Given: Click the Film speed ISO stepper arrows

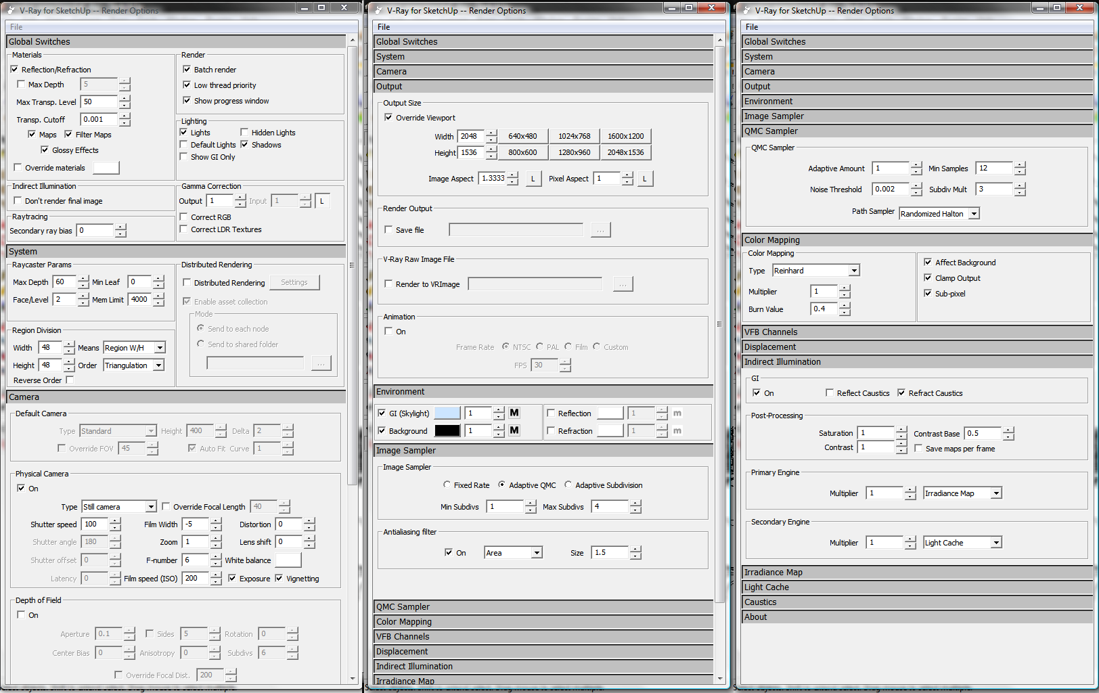Looking at the screenshot, I should pyautogui.click(x=216, y=578).
